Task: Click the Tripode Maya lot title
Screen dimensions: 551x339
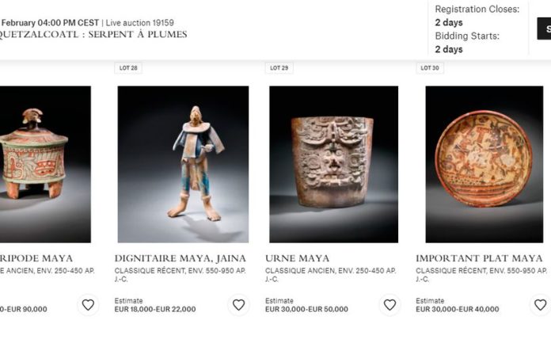Action: (36, 258)
